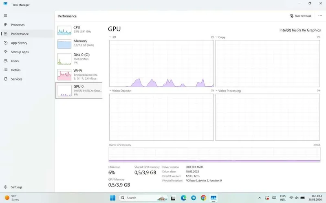
Task: Click the Users people icon
Action: click(6, 61)
